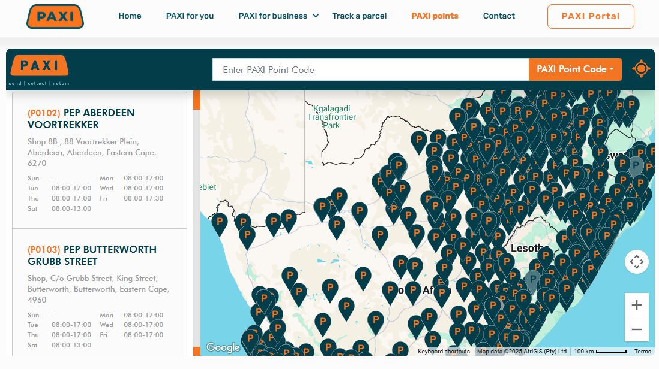Click PAXI send collect return logo
Viewport: 659px width, 369px height.
40,70
